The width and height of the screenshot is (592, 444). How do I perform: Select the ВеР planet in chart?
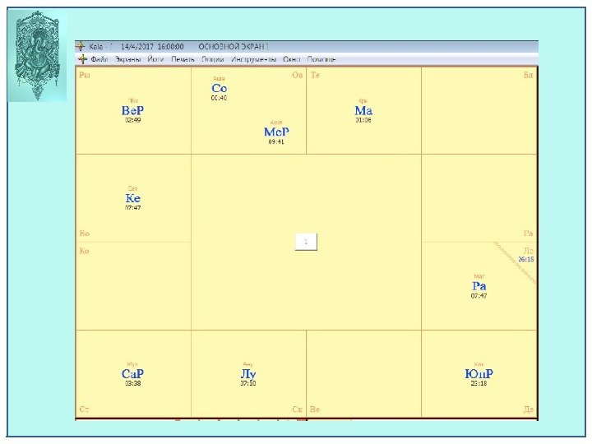[132, 111]
